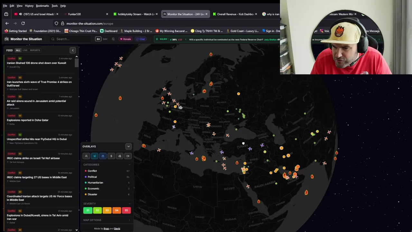412x232 pixels.
Task: Click the Search input field
Action: [70, 39]
